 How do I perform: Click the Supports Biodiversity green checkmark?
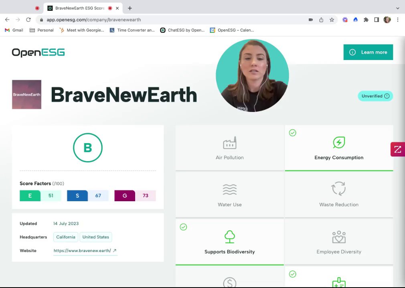(x=183, y=227)
